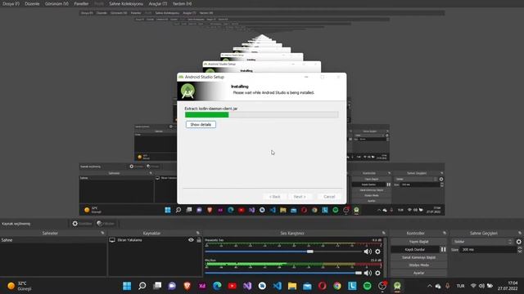Open Microsoft Edge from the main taskbar

(x=217, y=286)
